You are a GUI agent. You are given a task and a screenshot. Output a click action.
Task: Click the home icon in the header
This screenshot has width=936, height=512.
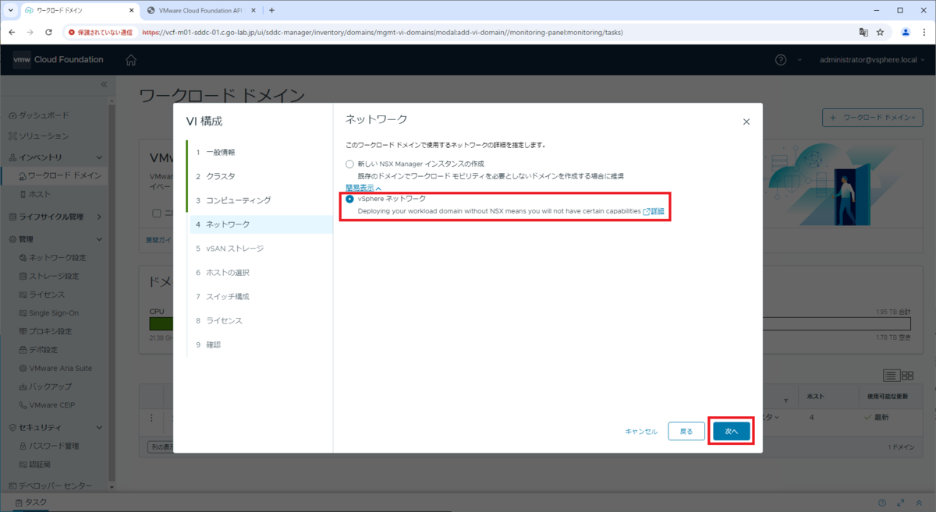[x=131, y=60]
